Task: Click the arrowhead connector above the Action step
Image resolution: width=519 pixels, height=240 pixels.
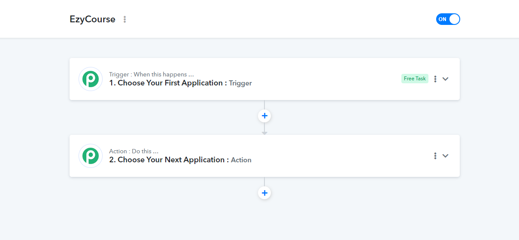Action: [x=264, y=133]
